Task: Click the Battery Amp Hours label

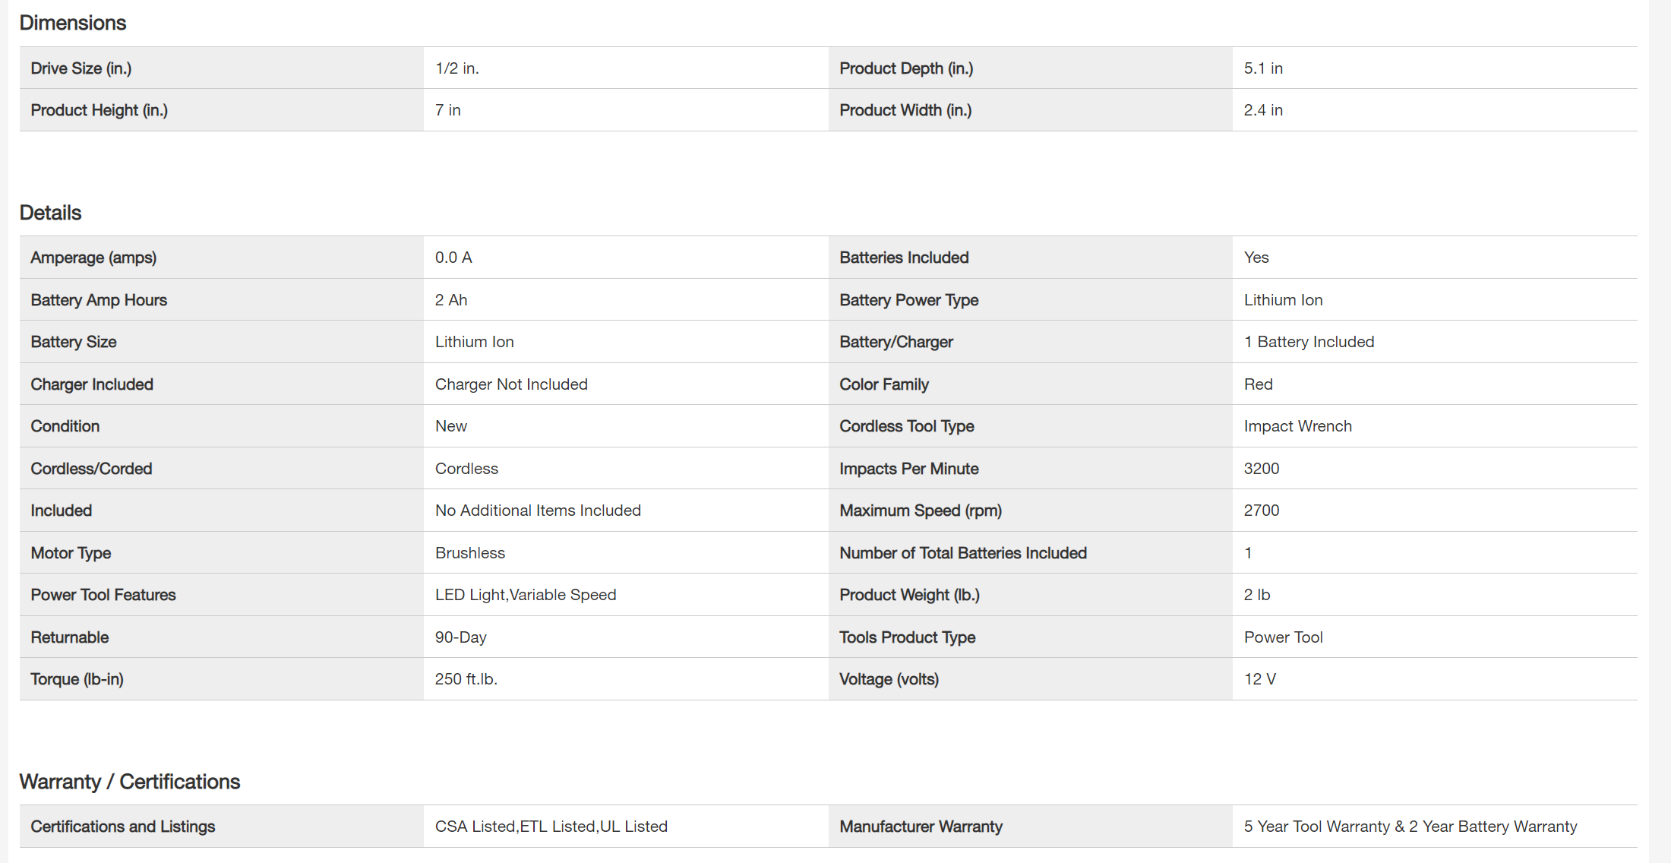Action: [x=99, y=300]
